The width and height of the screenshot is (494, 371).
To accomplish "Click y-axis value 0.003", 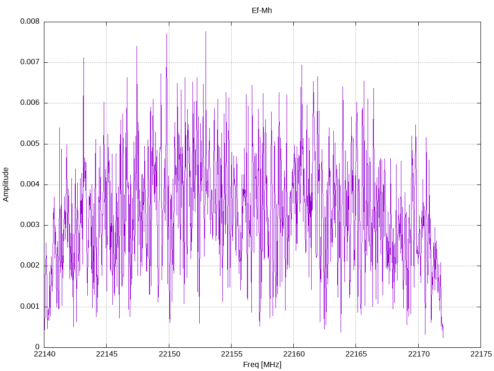I will (30, 225).
